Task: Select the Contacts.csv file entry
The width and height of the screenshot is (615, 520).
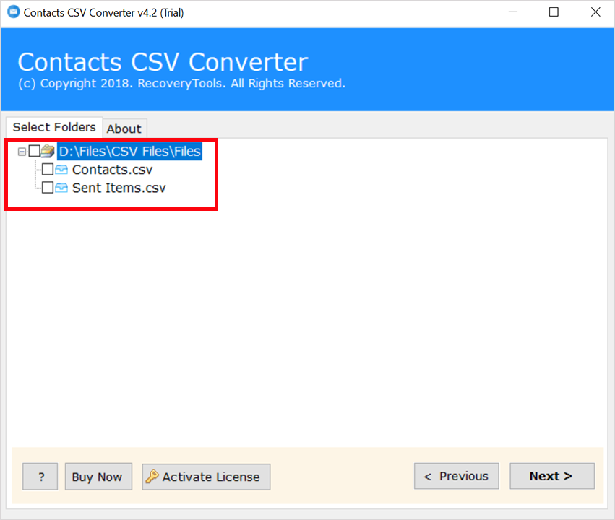Action: (x=112, y=170)
